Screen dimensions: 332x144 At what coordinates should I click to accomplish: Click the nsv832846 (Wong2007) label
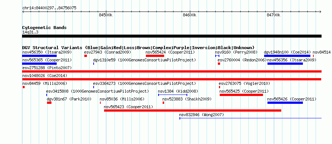click(x=201, y=115)
